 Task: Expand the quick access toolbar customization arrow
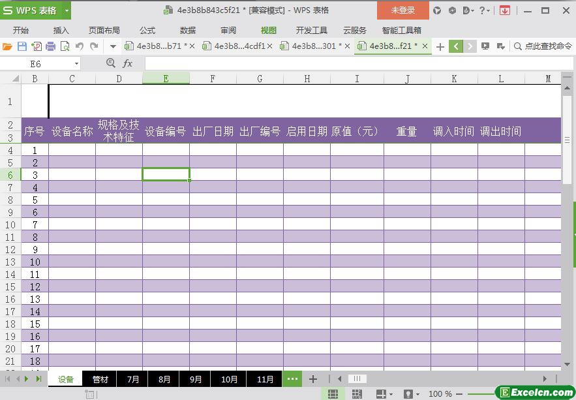(x=113, y=46)
